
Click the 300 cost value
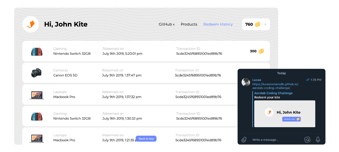[253, 51]
